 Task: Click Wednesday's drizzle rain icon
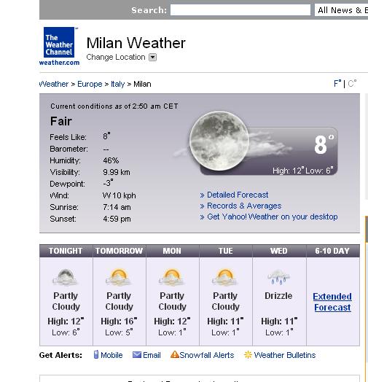(278, 277)
